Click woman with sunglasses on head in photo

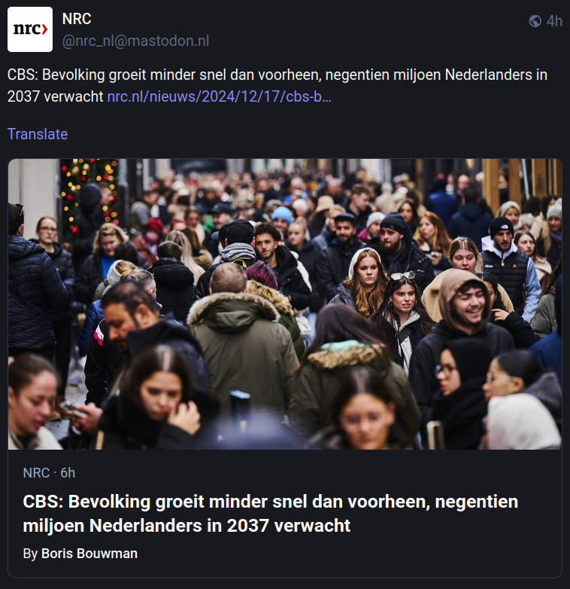[403, 297]
